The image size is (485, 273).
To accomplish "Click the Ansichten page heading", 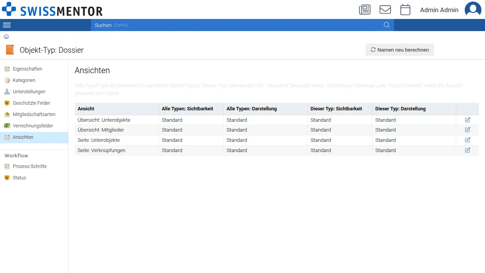I will [x=92, y=70].
